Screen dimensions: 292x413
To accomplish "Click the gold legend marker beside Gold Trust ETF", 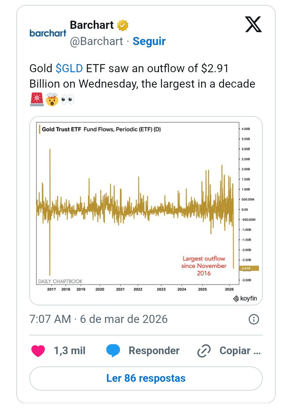I will point(39,129).
